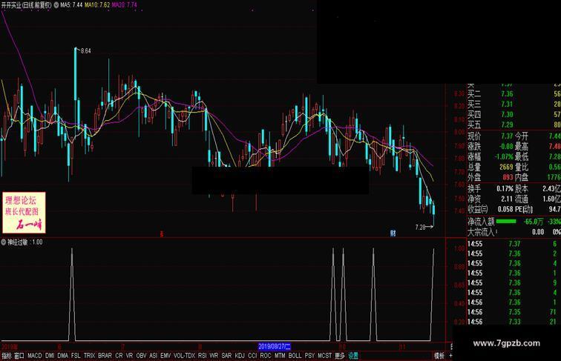Click the 14:55 tick priced 7.37
The height and width of the screenshot is (361, 561).
tap(514, 244)
